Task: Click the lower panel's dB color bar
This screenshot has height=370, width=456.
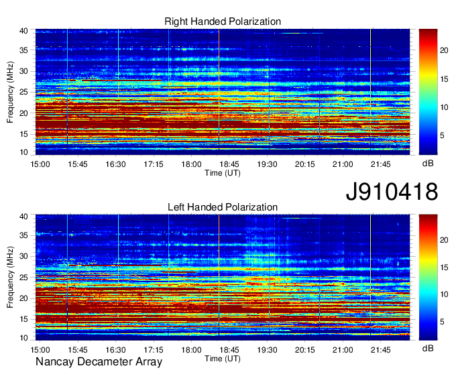Action: (x=428, y=277)
